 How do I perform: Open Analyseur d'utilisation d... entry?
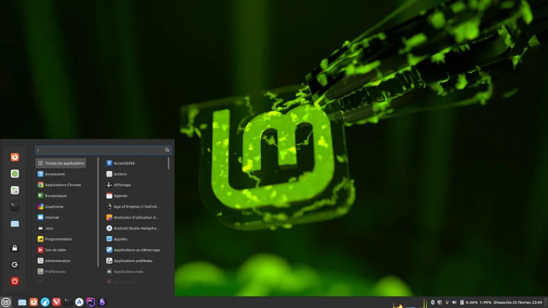pyautogui.click(x=135, y=217)
